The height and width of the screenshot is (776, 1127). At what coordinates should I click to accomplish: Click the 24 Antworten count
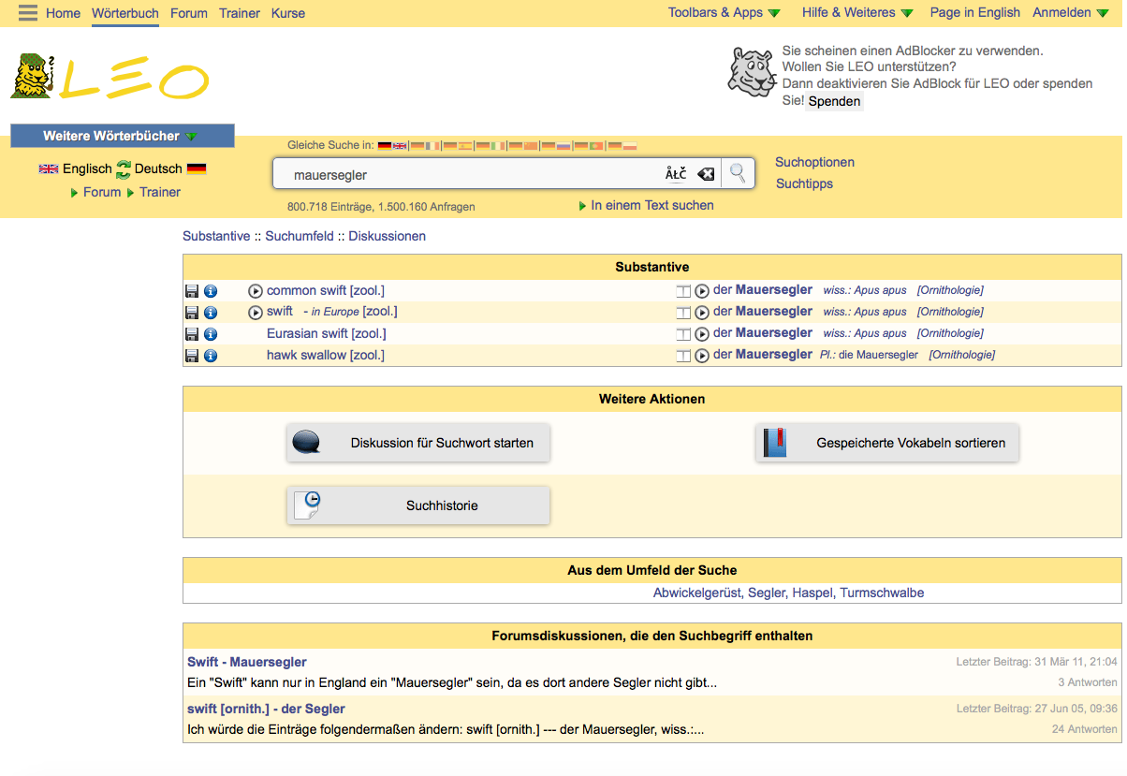tap(1084, 729)
